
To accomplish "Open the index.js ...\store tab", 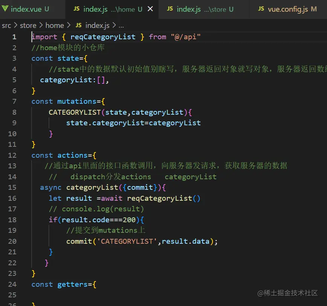I will coord(204,9).
